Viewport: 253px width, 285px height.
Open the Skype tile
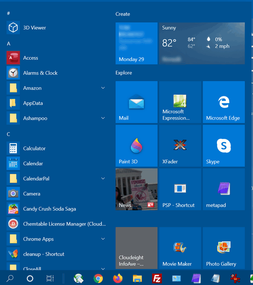tap(224, 146)
